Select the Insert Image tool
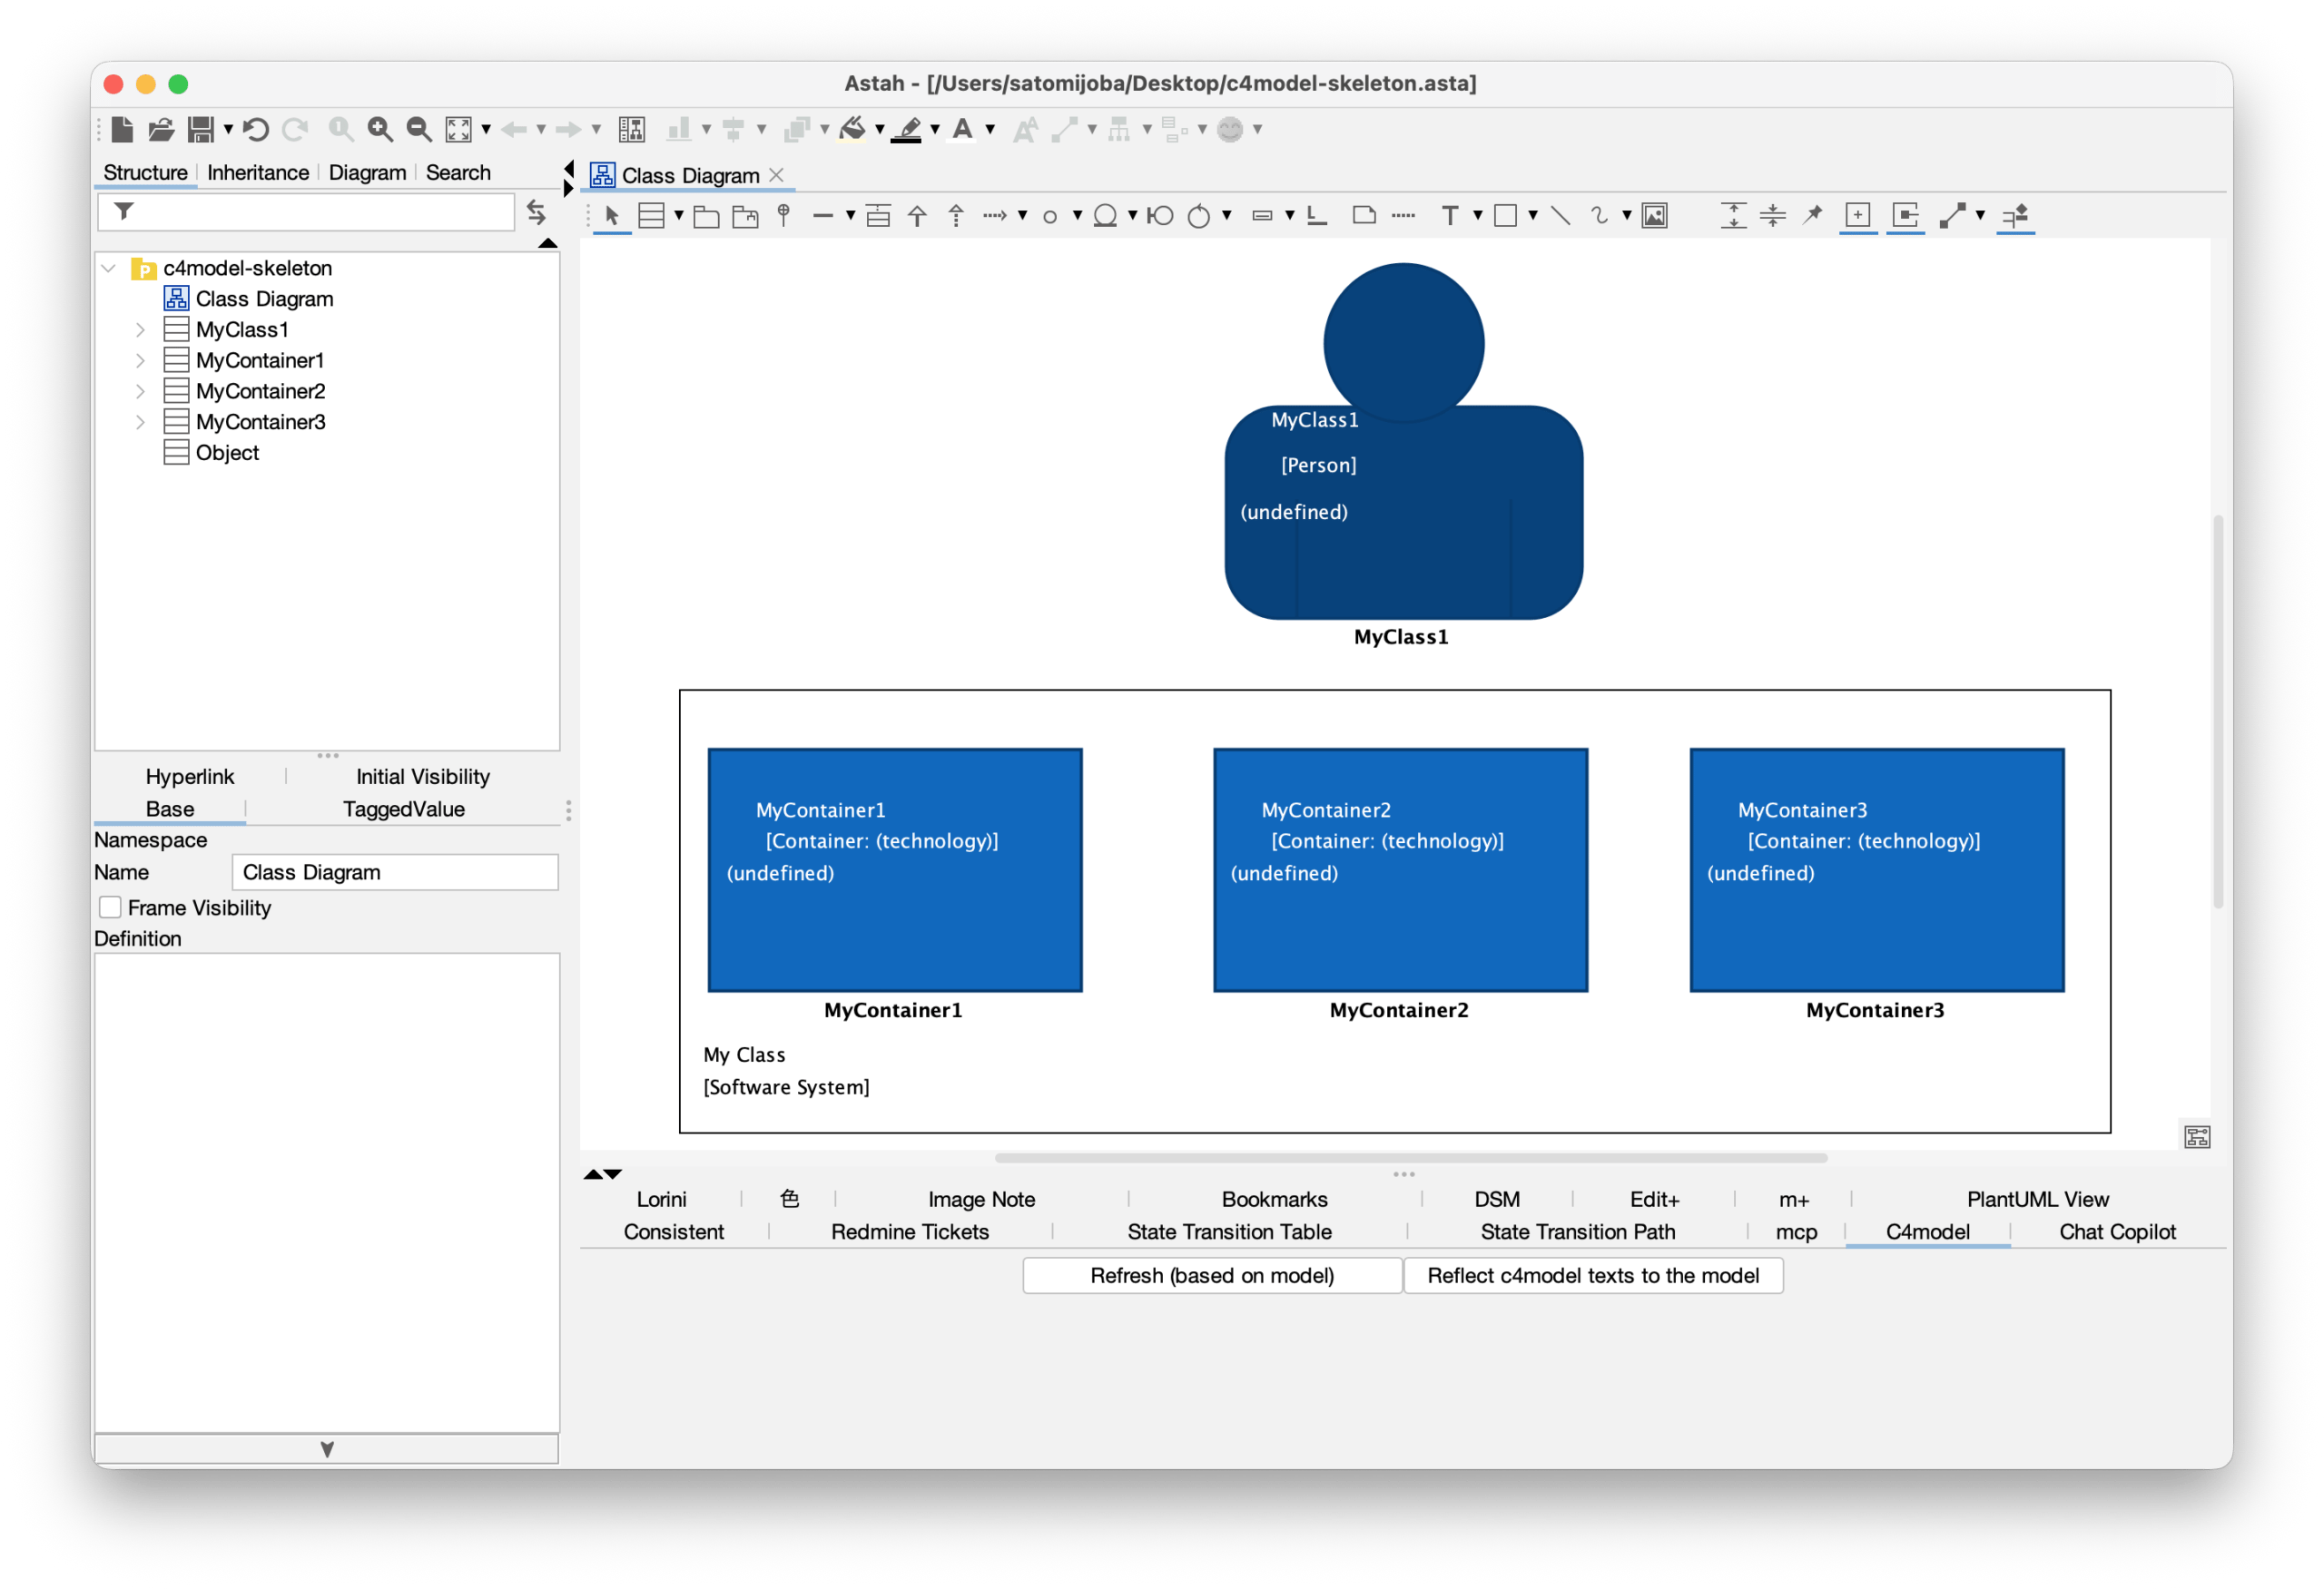The height and width of the screenshot is (1589, 2324). point(1655,215)
